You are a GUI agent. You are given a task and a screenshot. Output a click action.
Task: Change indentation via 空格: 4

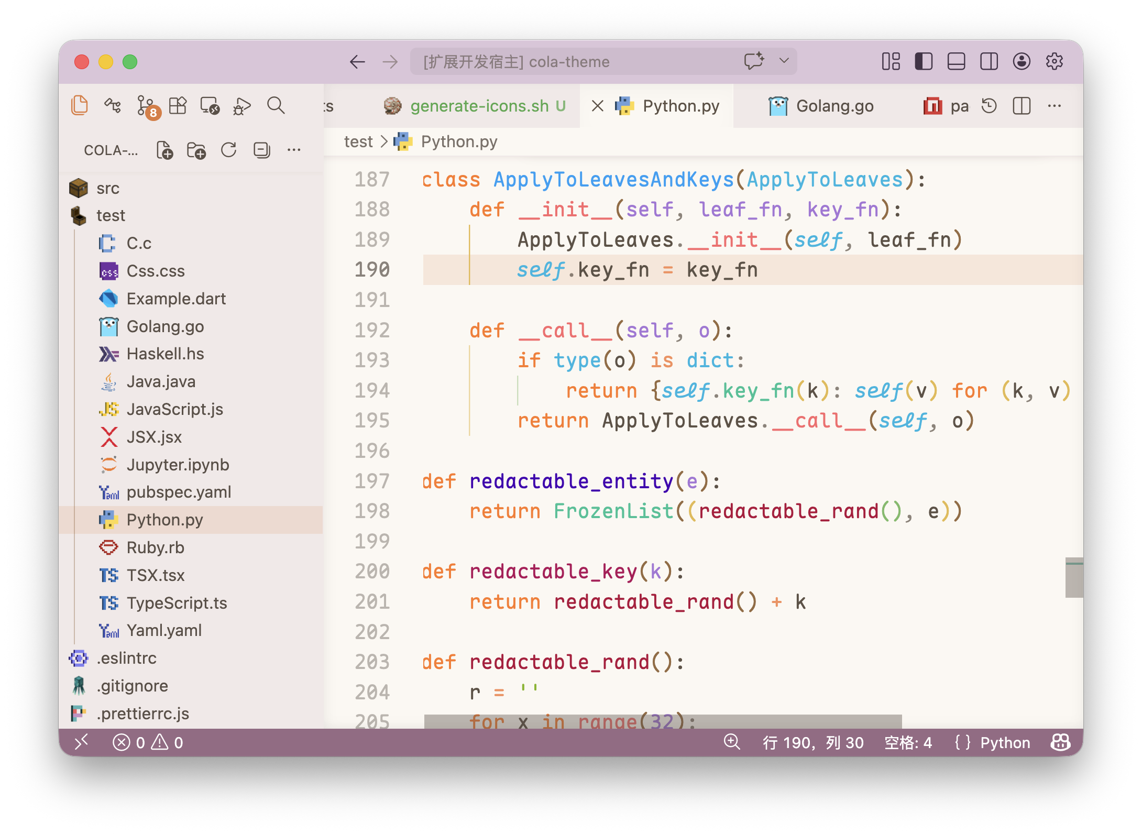pos(908,742)
